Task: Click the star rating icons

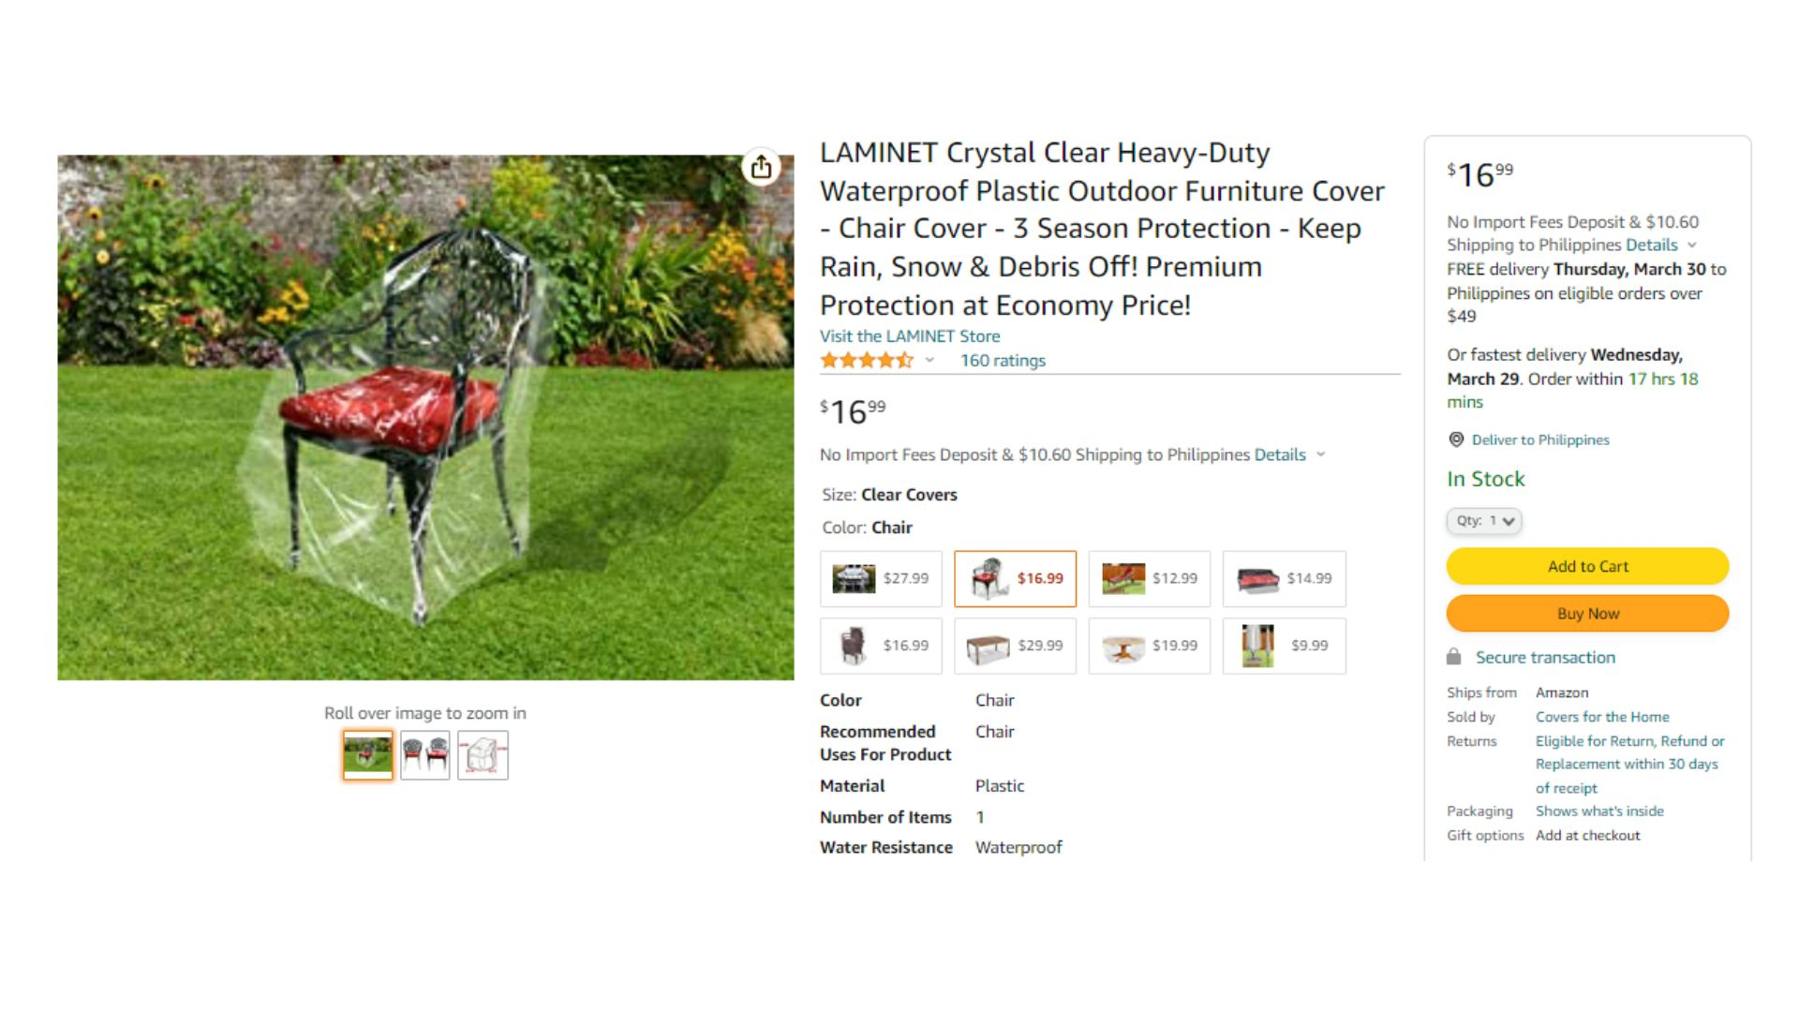Action: 866,360
